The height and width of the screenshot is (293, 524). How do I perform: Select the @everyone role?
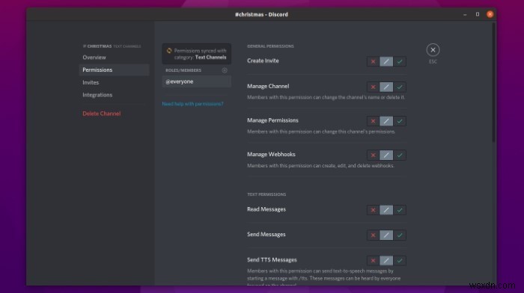pyautogui.click(x=196, y=81)
